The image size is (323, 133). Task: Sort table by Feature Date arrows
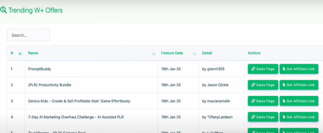(x=194, y=54)
